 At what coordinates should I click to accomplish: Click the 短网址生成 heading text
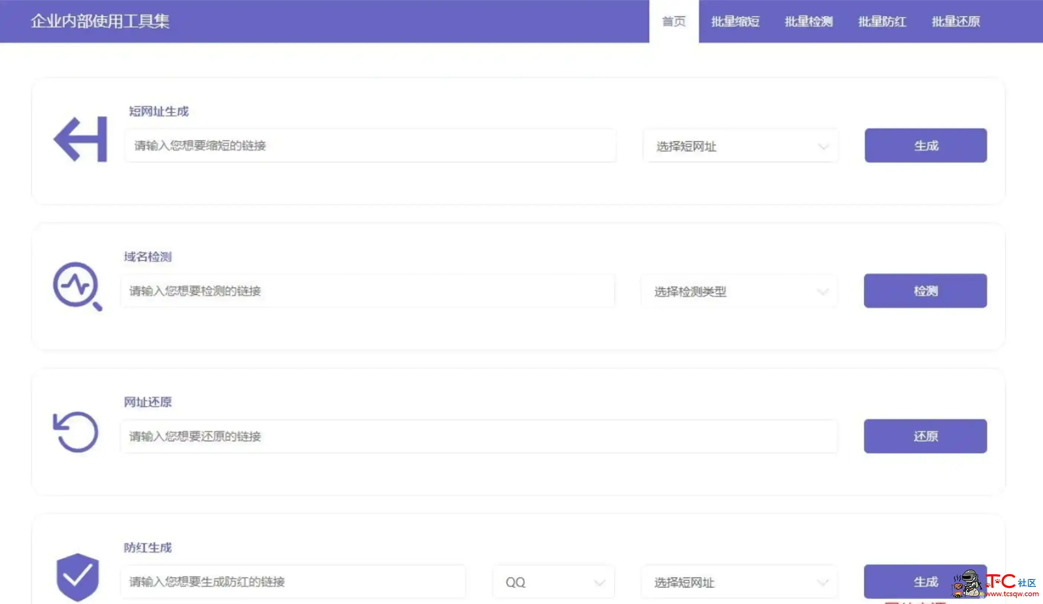[159, 111]
